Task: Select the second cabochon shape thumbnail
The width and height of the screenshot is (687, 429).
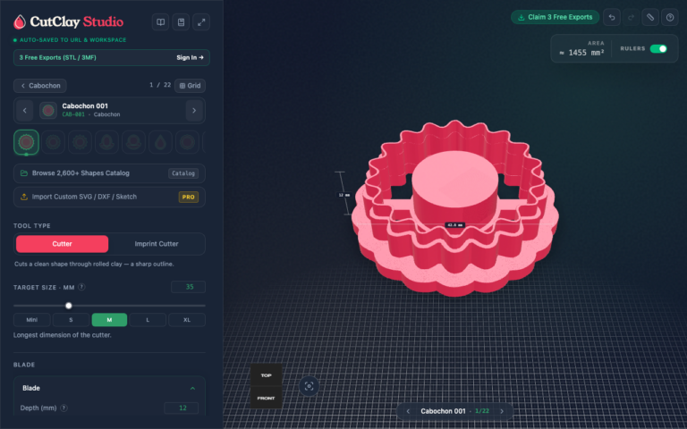Action: (x=54, y=142)
